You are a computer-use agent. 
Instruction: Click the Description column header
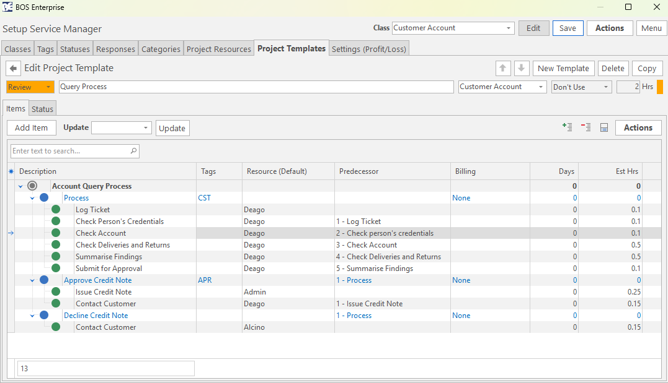tap(105, 171)
